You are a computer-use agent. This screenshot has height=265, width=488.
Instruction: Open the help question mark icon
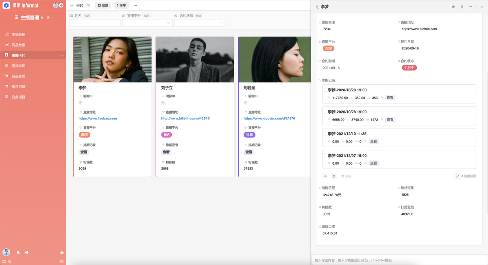point(27,252)
